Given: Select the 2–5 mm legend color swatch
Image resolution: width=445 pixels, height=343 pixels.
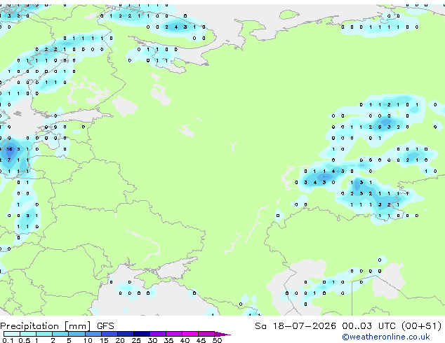Looking at the screenshot, I should 60,334.
